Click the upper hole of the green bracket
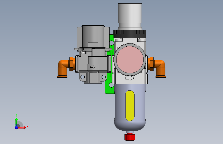This screenshot has width=223, height=144. click(x=112, y=43)
